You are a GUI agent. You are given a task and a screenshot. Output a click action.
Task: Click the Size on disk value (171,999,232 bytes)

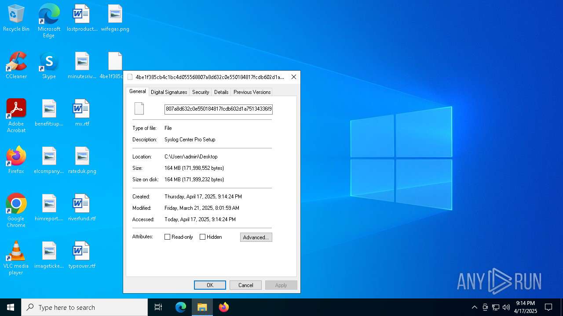click(x=194, y=180)
